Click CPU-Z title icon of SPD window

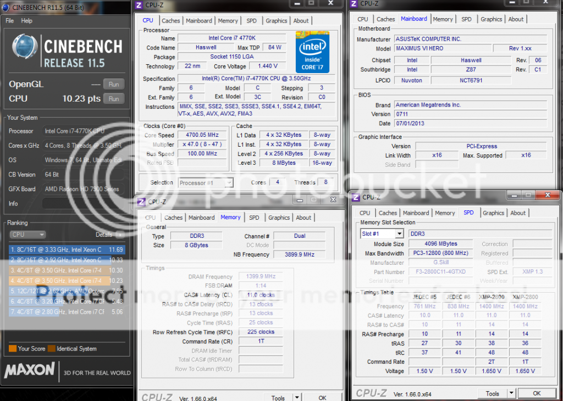click(356, 197)
